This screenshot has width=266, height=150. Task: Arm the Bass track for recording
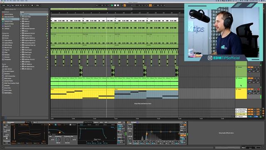pyautogui.click(x=259, y=89)
